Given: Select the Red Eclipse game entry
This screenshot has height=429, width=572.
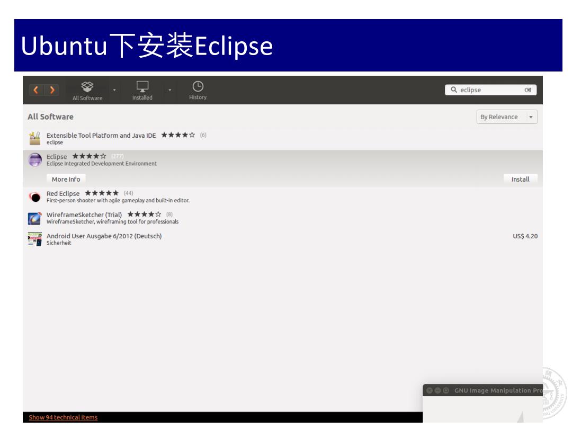Looking at the screenshot, I should (x=283, y=196).
